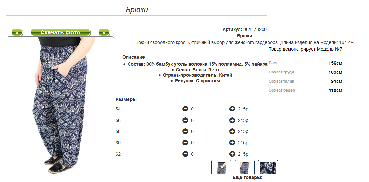
Task: Go to previous photo with « button
Action: coord(17,32)
